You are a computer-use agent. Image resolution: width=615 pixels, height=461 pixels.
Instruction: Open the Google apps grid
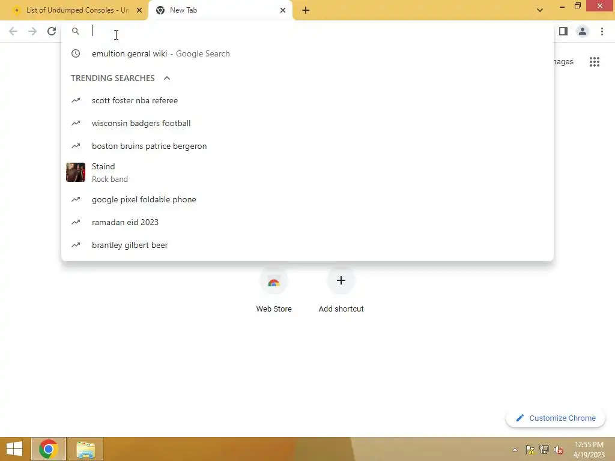(x=595, y=62)
